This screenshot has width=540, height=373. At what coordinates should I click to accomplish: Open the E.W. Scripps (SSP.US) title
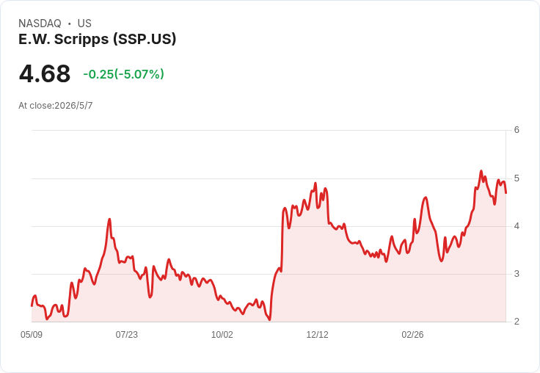97,39
